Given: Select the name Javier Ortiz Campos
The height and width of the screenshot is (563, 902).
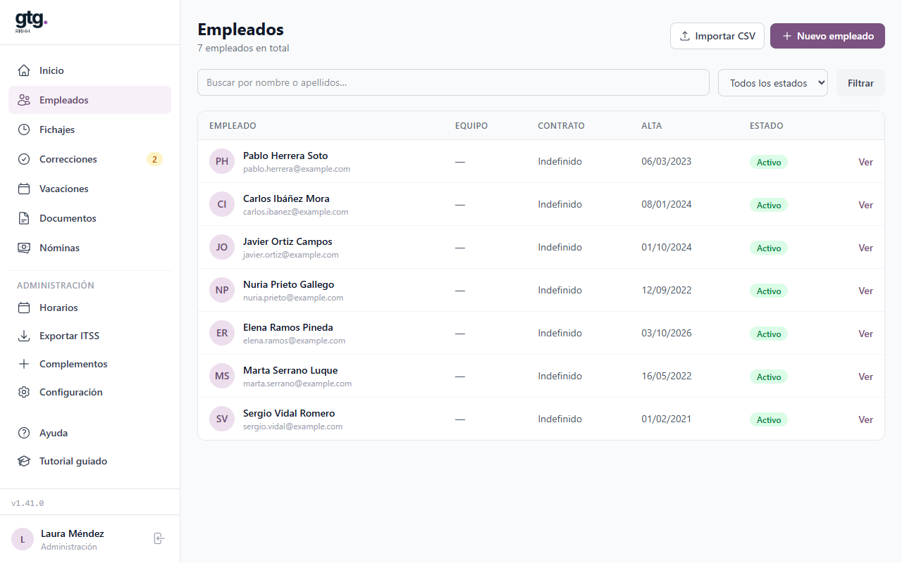Looking at the screenshot, I should [x=288, y=241].
